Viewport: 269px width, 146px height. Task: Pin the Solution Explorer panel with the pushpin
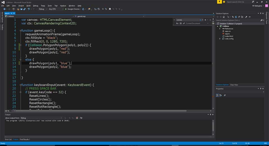pos(261,13)
